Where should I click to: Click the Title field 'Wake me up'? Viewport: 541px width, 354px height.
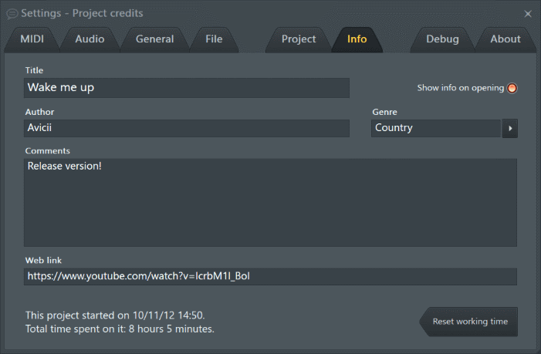(x=187, y=88)
